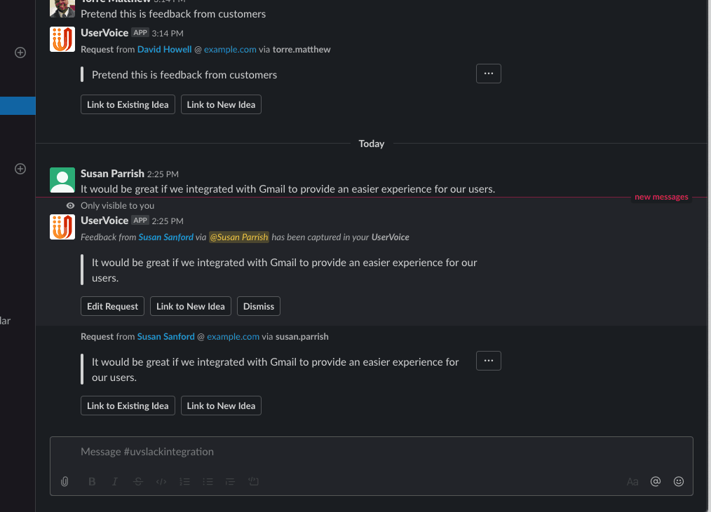
Task: Open more options for Susan Sanford's request
Action: (488, 361)
